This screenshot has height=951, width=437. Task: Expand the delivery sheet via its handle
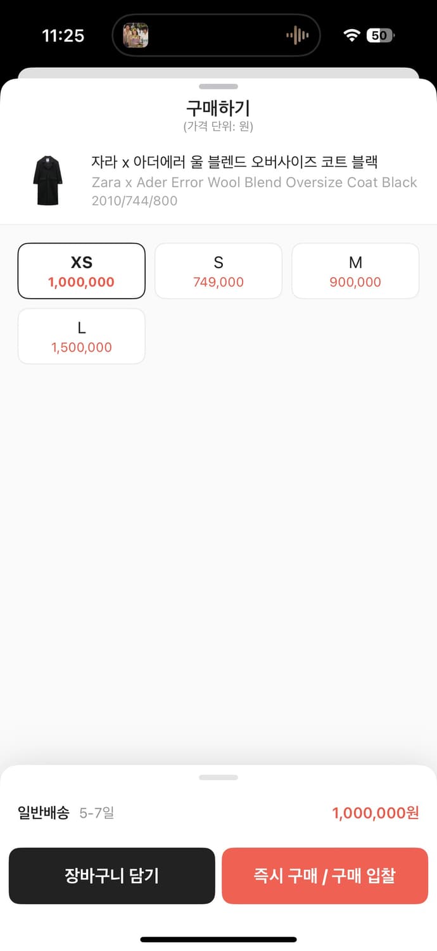pos(218,777)
